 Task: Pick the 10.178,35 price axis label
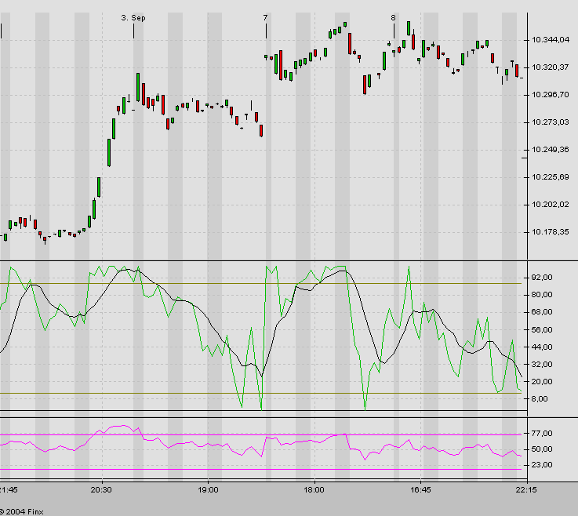pyautogui.click(x=549, y=232)
